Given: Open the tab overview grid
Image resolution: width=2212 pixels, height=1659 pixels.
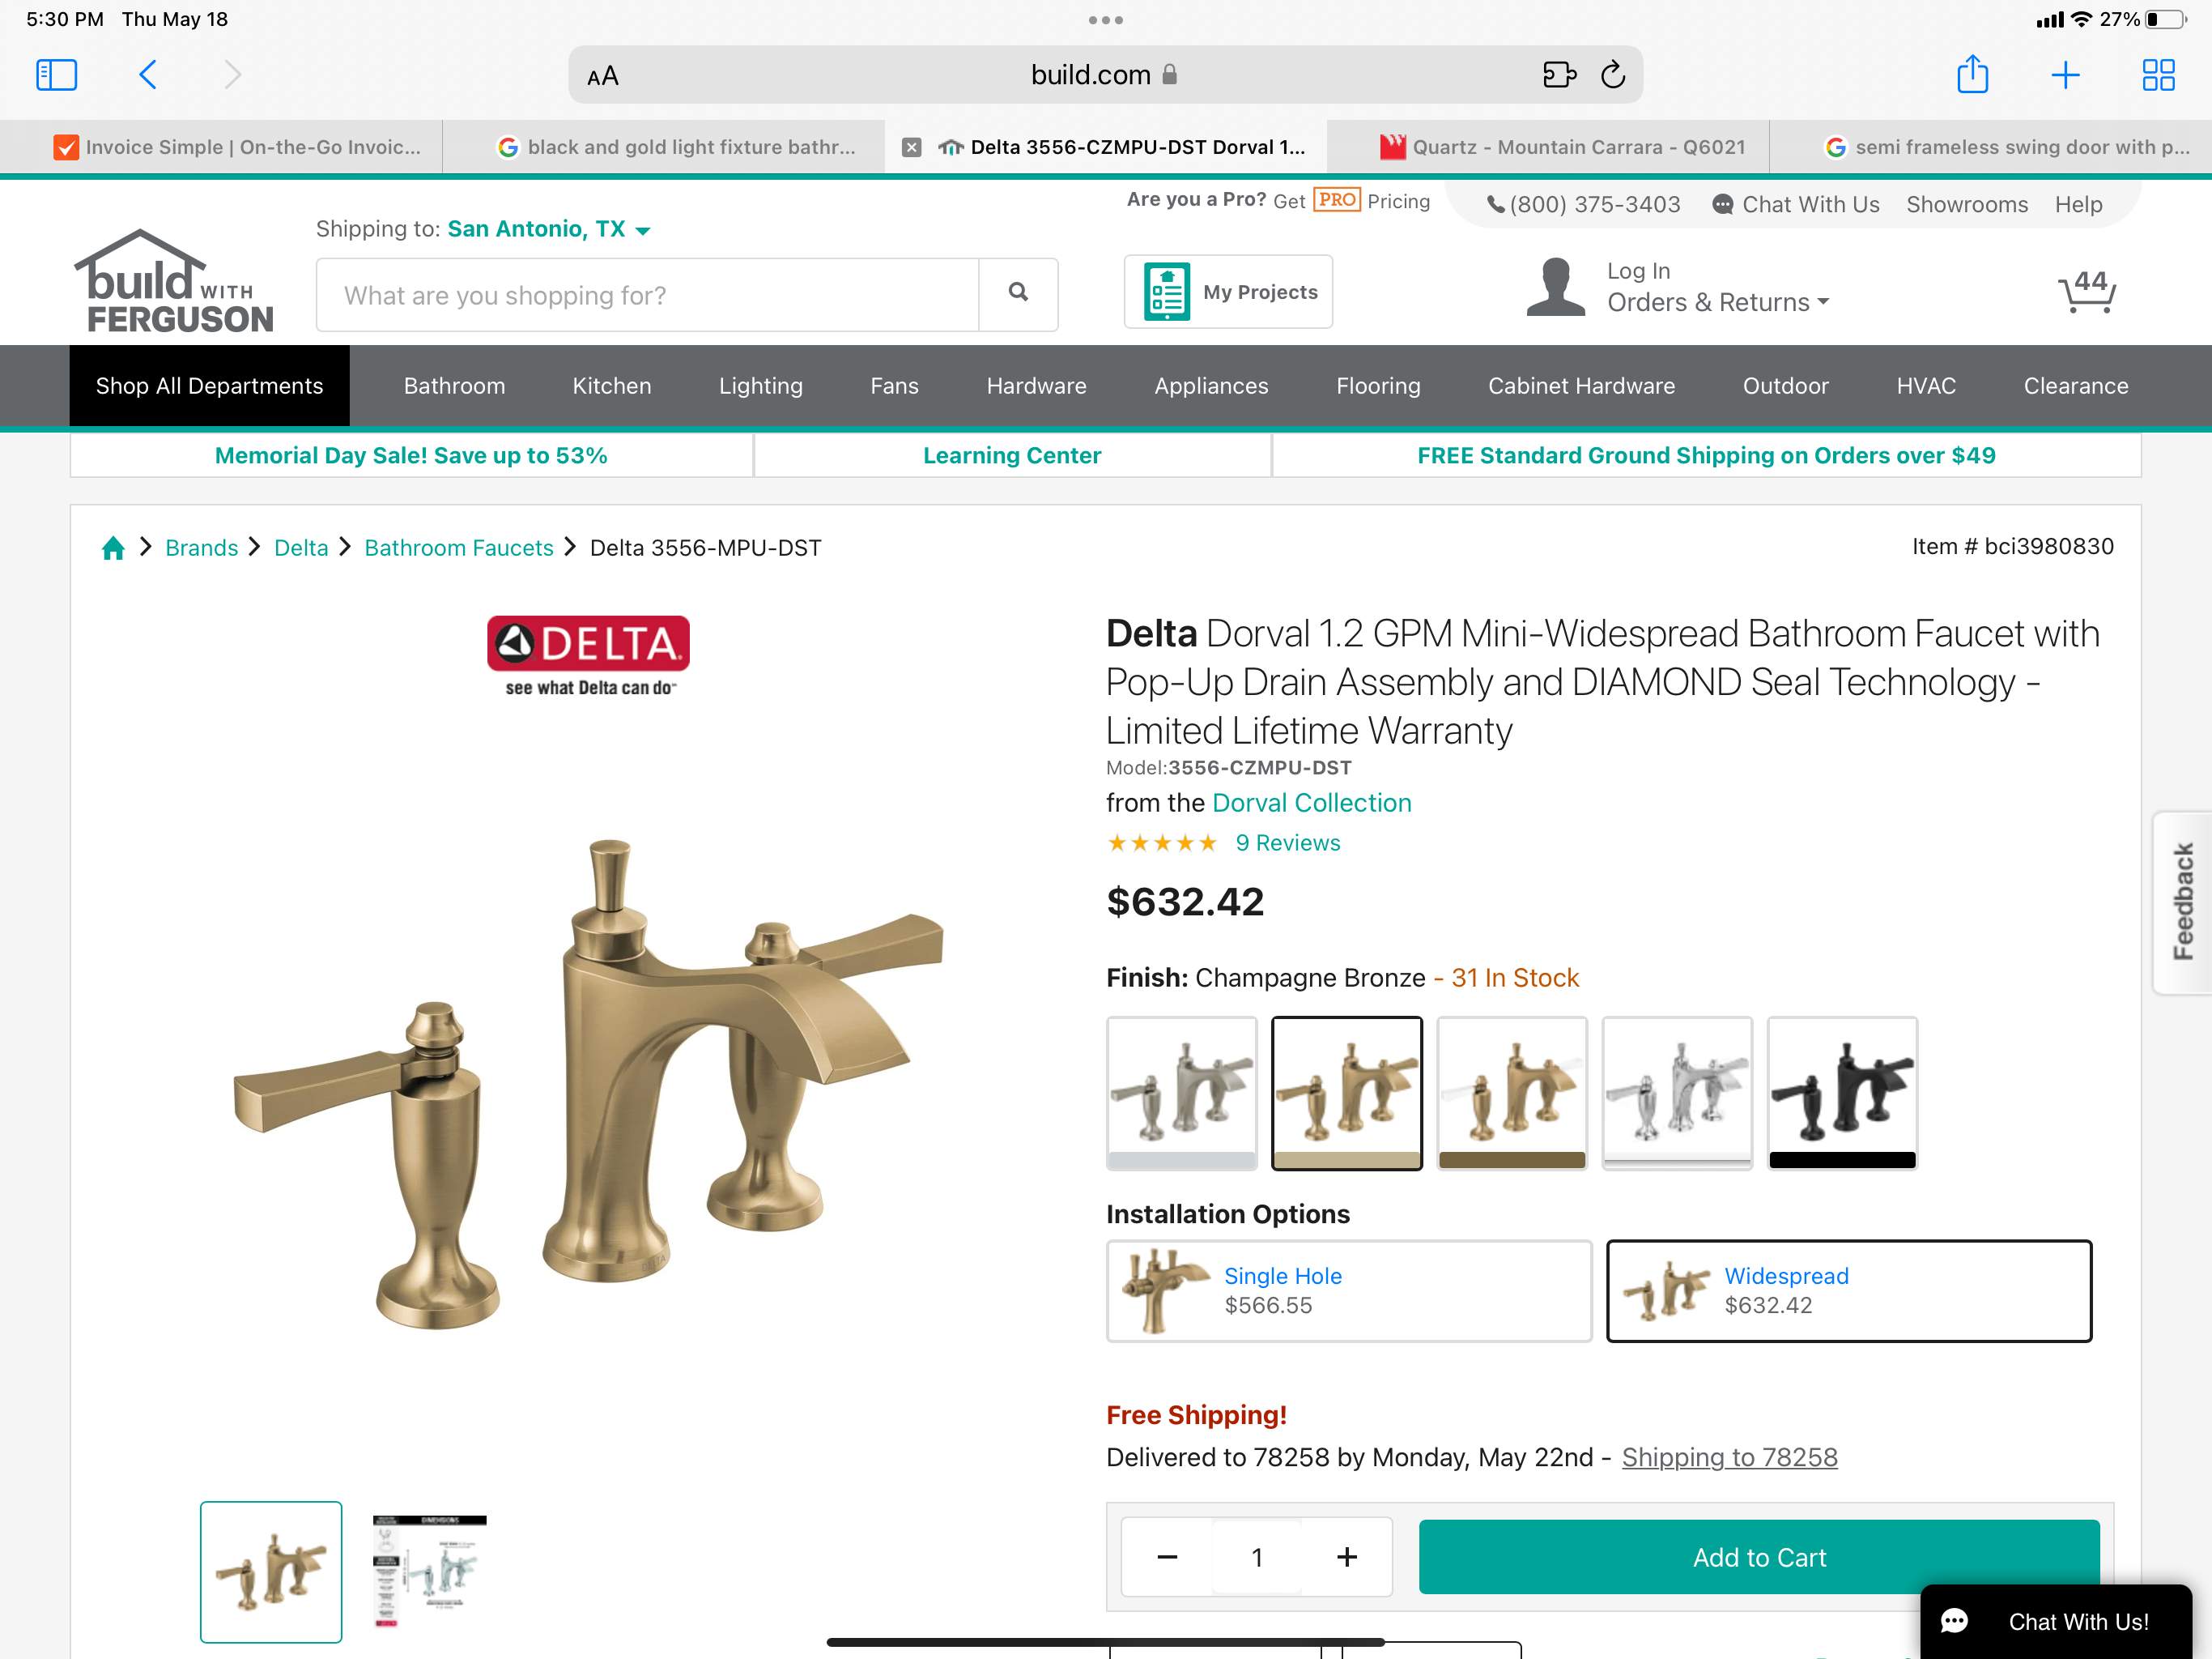Looking at the screenshot, I should pyautogui.click(x=2158, y=75).
